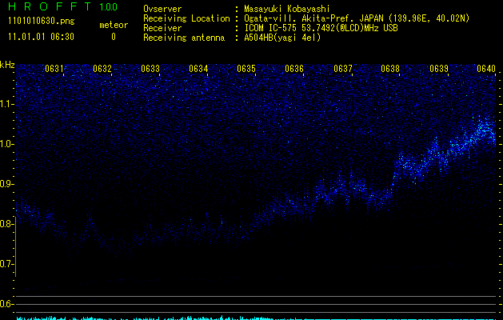503x320 pixels.
Task: Click the 0.8 kHz axis label
Action: [6, 224]
